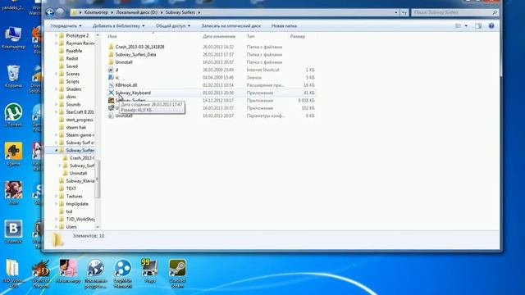The image size is (525, 295).
Task: Show the preview pane with toolbar icon
Action: (477, 25)
